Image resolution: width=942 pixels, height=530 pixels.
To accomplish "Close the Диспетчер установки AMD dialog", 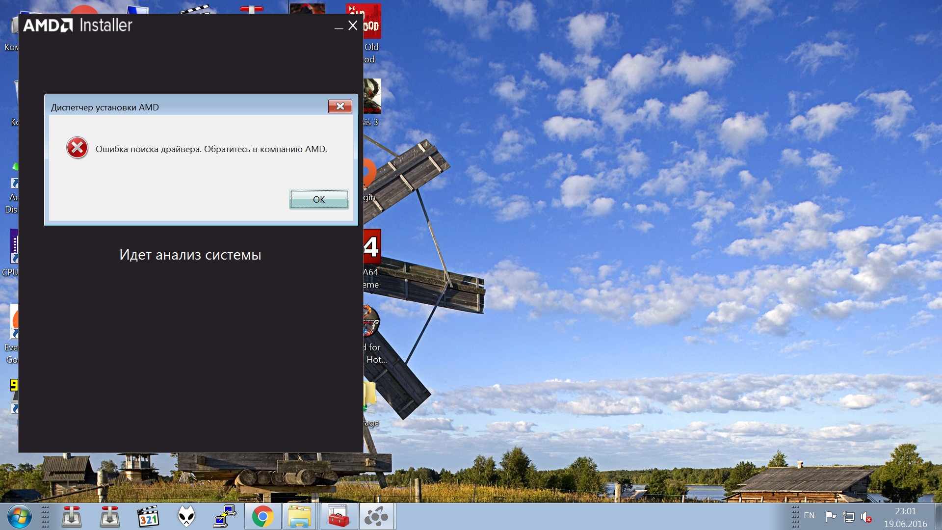I will (340, 106).
